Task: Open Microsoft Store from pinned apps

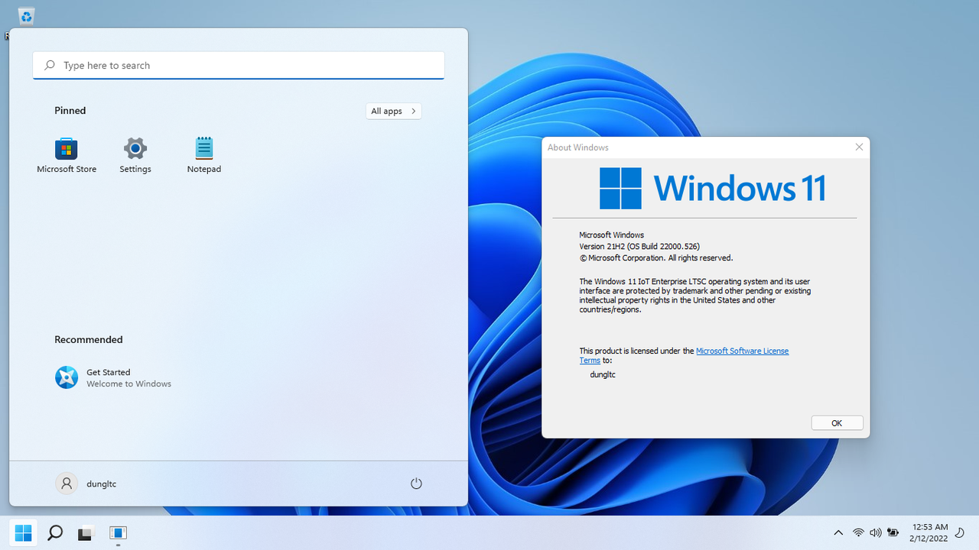Action: tap(67, 155)
